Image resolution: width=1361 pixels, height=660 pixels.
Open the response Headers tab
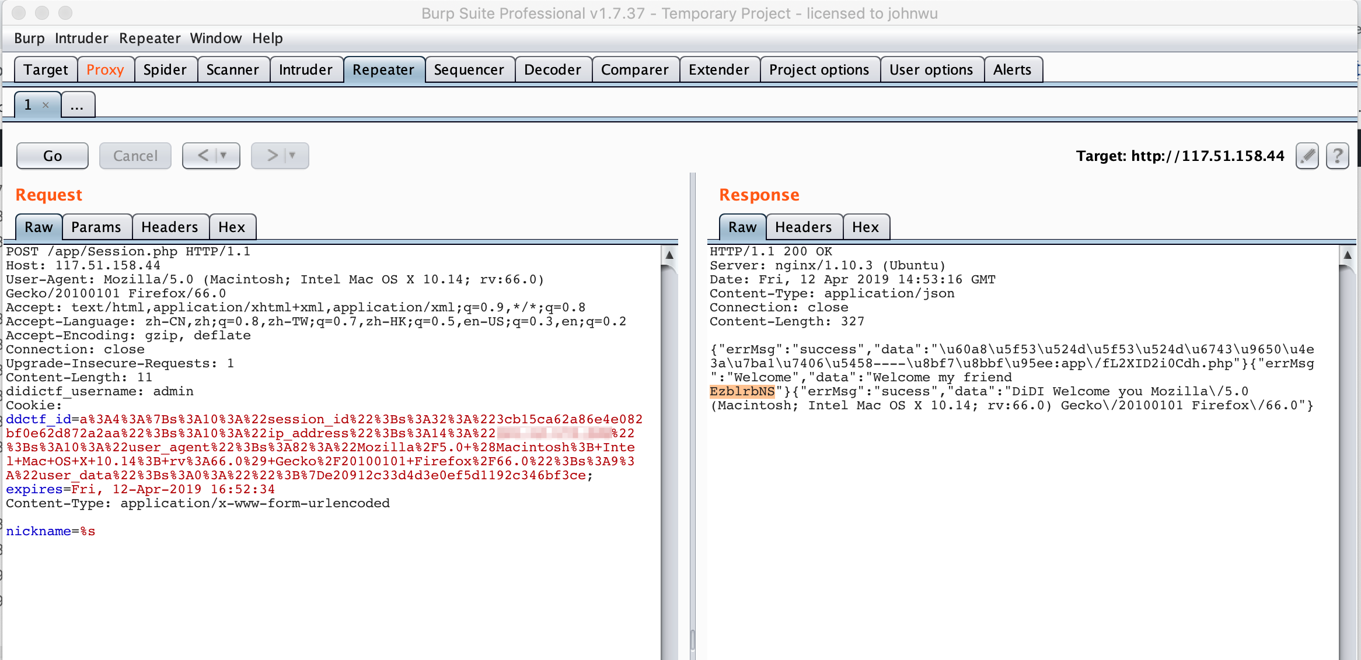803,227
